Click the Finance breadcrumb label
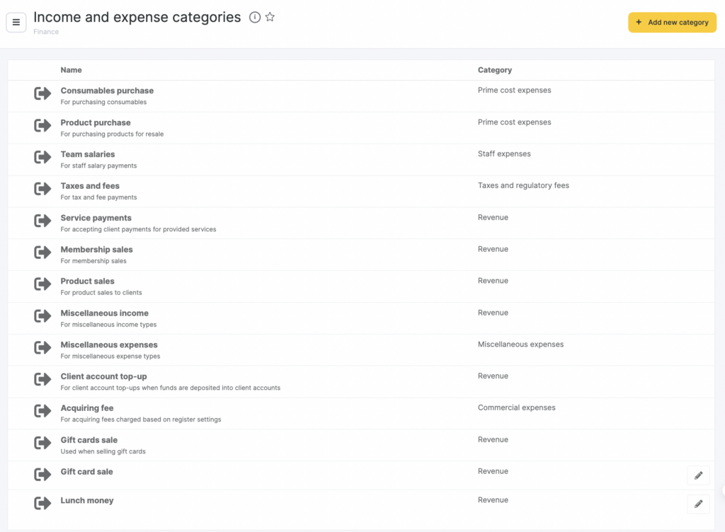This screenshot has width=725, height=532. click(46, 32)
